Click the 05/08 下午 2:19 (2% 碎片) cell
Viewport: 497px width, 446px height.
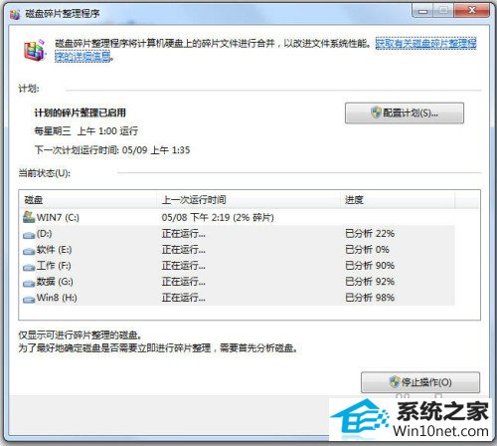[218, 218]
